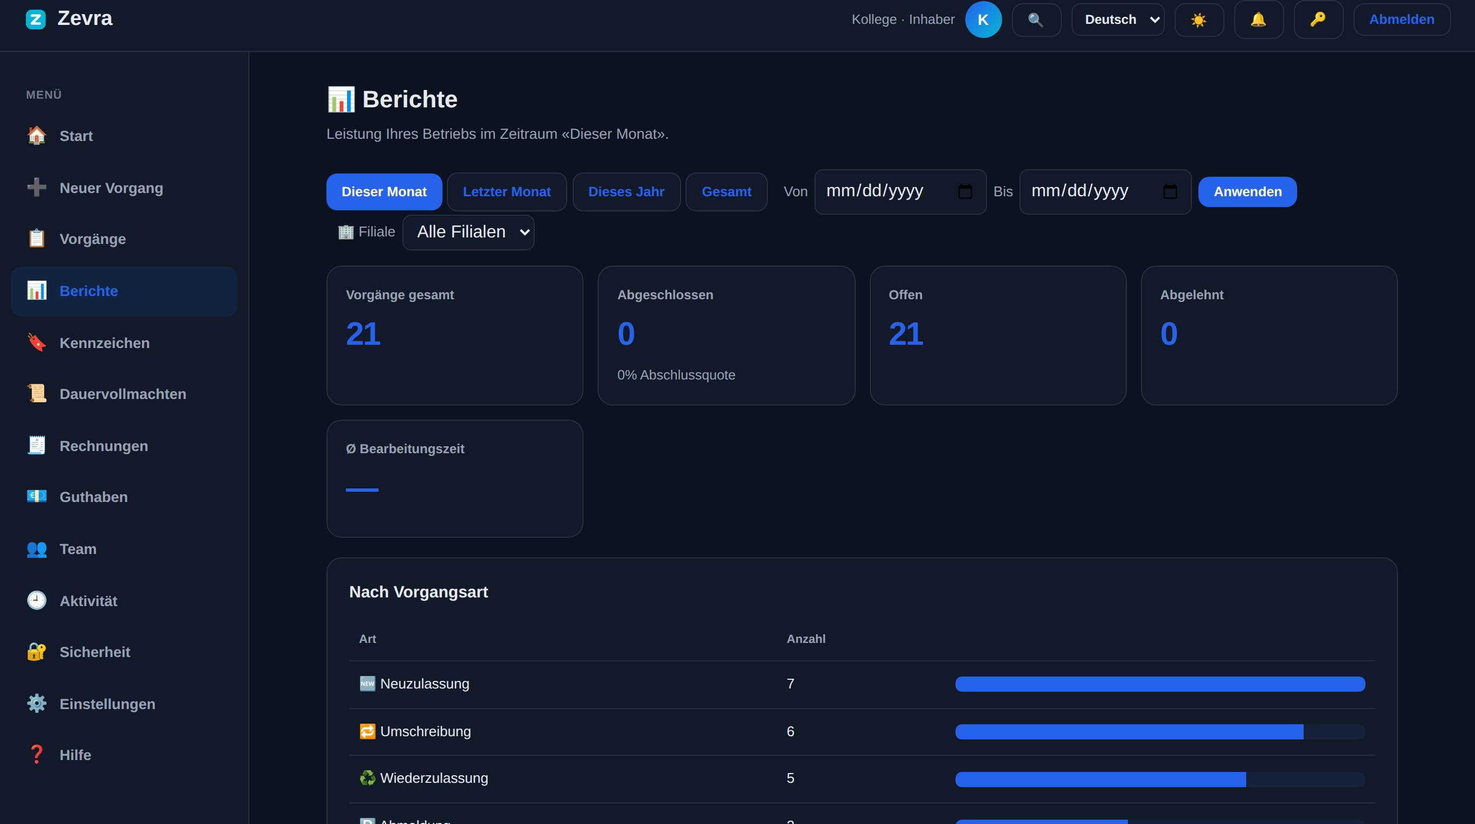The image size is (1475, 824).
Task: Click the Berichte page title chart icon
Action: 341,100
